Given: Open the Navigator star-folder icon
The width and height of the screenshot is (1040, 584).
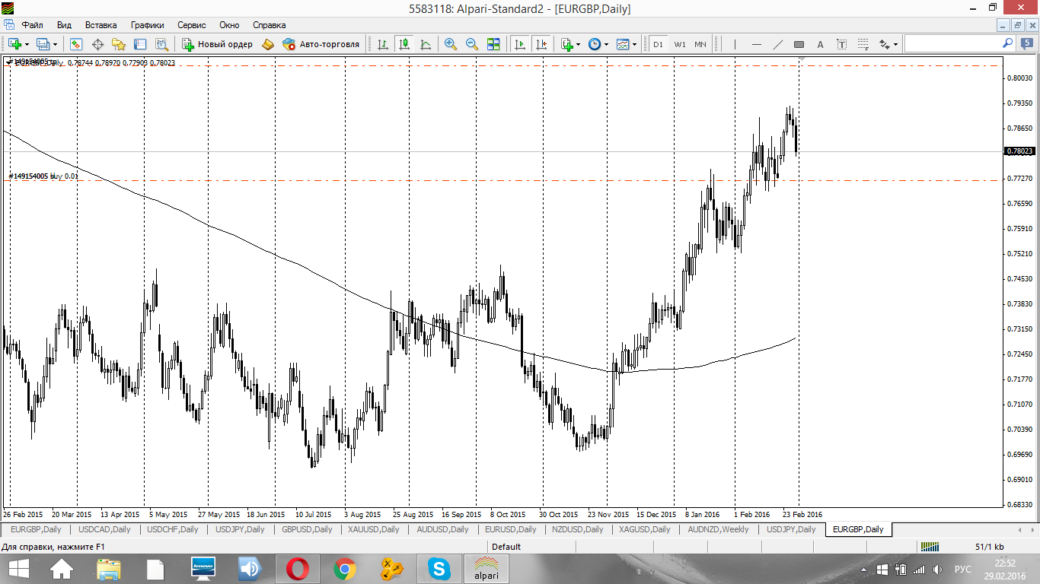Looking at the screenshot, I should (119, 44).
